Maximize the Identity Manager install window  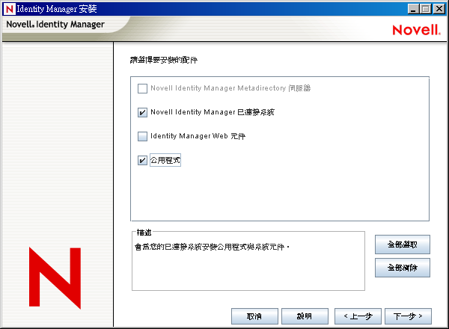click(x=426, y=9)
